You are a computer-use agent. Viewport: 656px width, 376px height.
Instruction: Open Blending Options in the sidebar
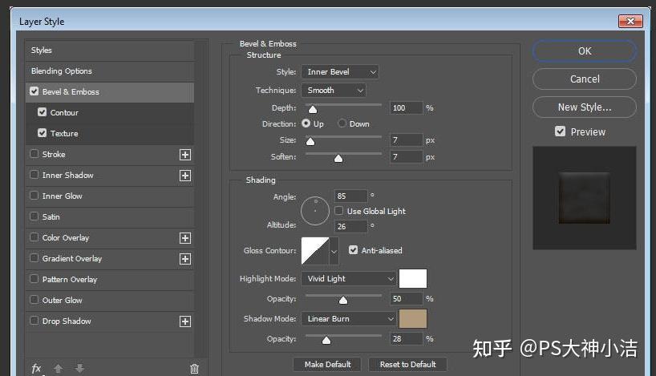point(110,71)
